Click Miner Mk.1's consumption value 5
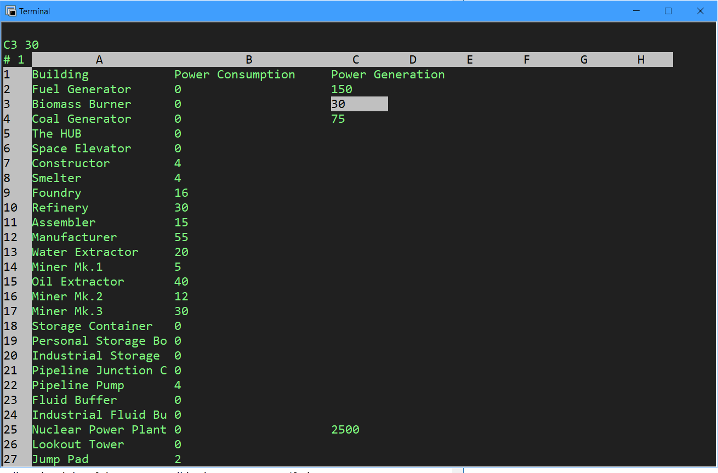The width and height of the screenshot is (718, 473). tap(178, 267)
